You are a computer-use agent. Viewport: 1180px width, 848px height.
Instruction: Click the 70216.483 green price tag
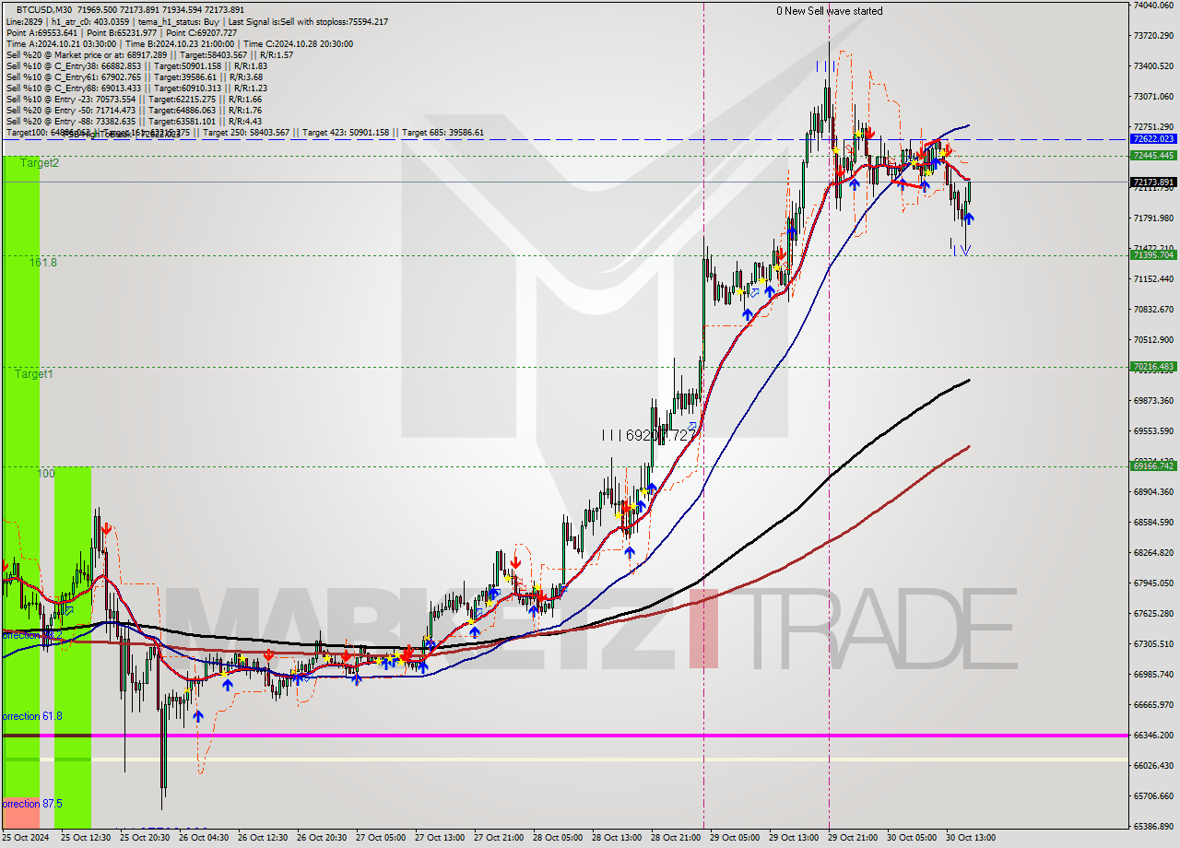(1153, 367)
